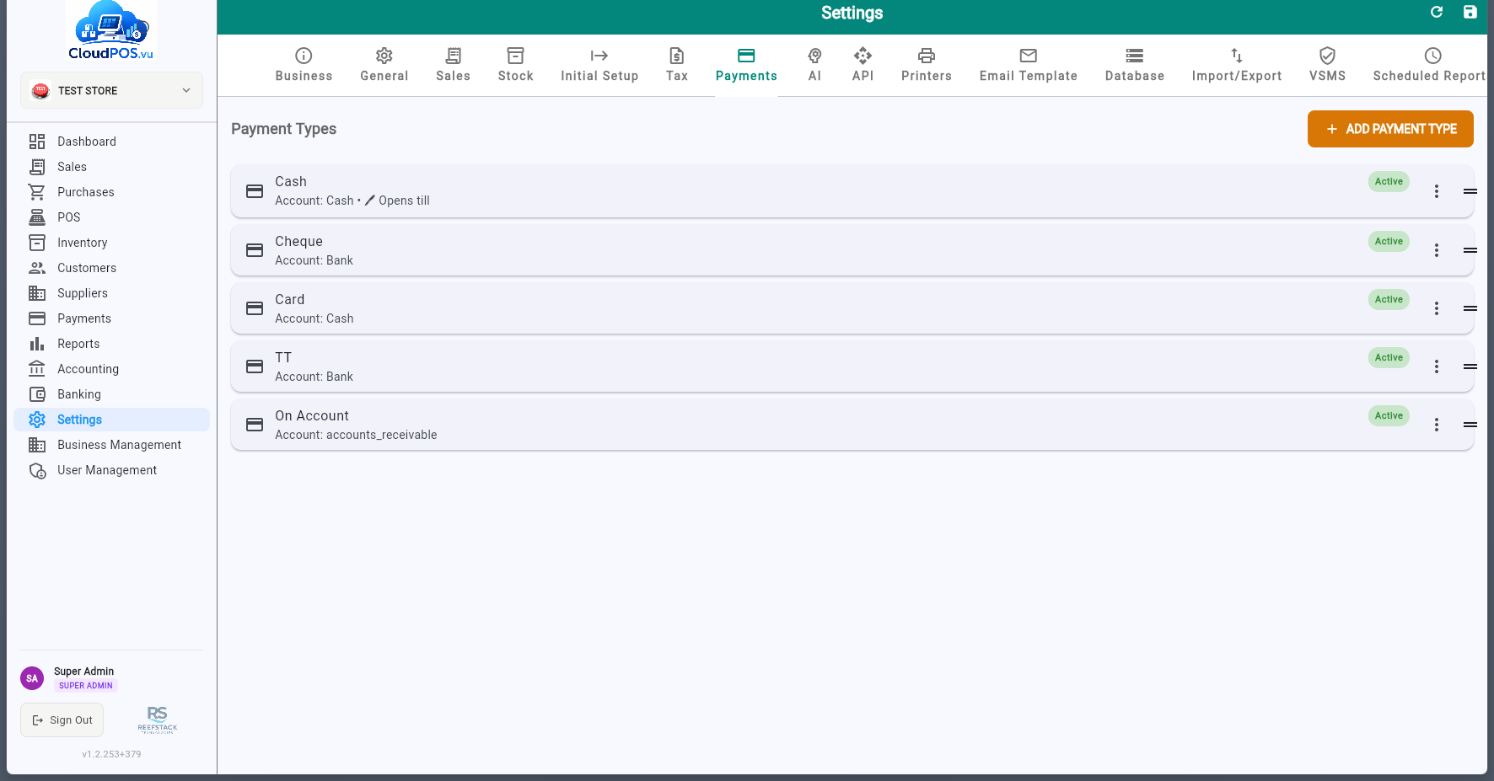Click the reorder handle on Card row

(1470, 308)
